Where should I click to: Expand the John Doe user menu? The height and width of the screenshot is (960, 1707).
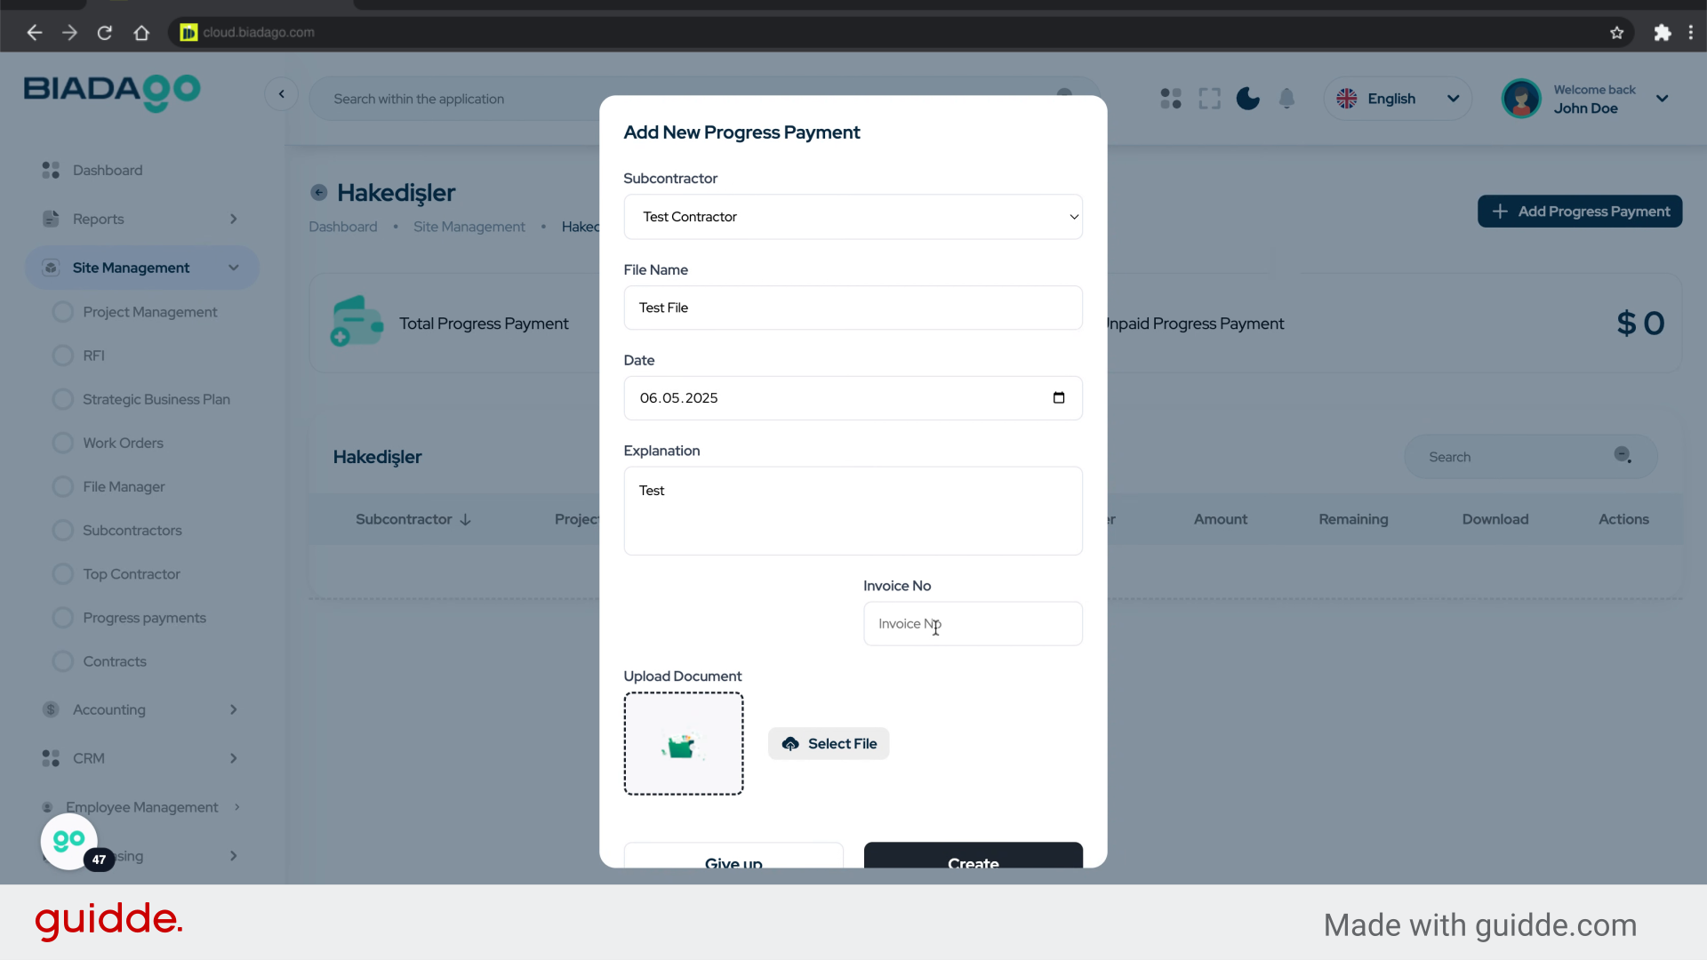[x=1662, y=99]
